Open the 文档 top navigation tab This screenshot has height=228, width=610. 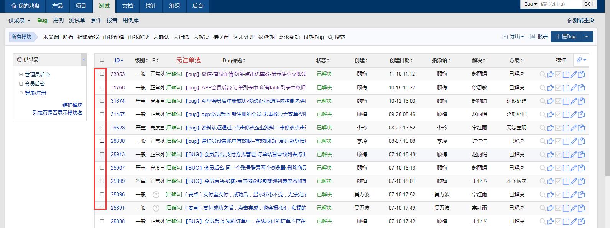click(x=128, y=6)
